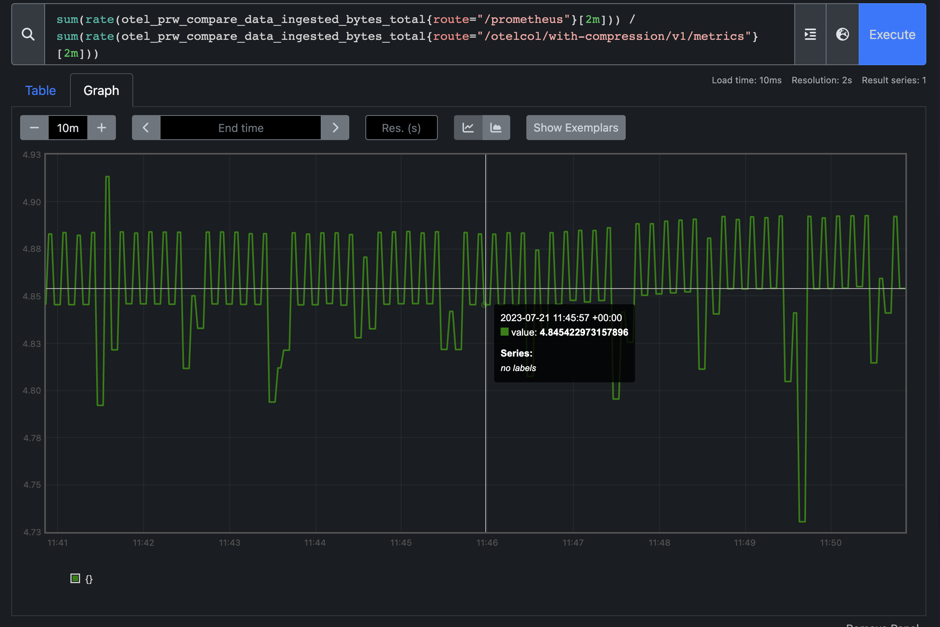The image size is (940, 627).
Task: Click the resolution Res. (s) dropdown
Action: [x=401, y=127]
